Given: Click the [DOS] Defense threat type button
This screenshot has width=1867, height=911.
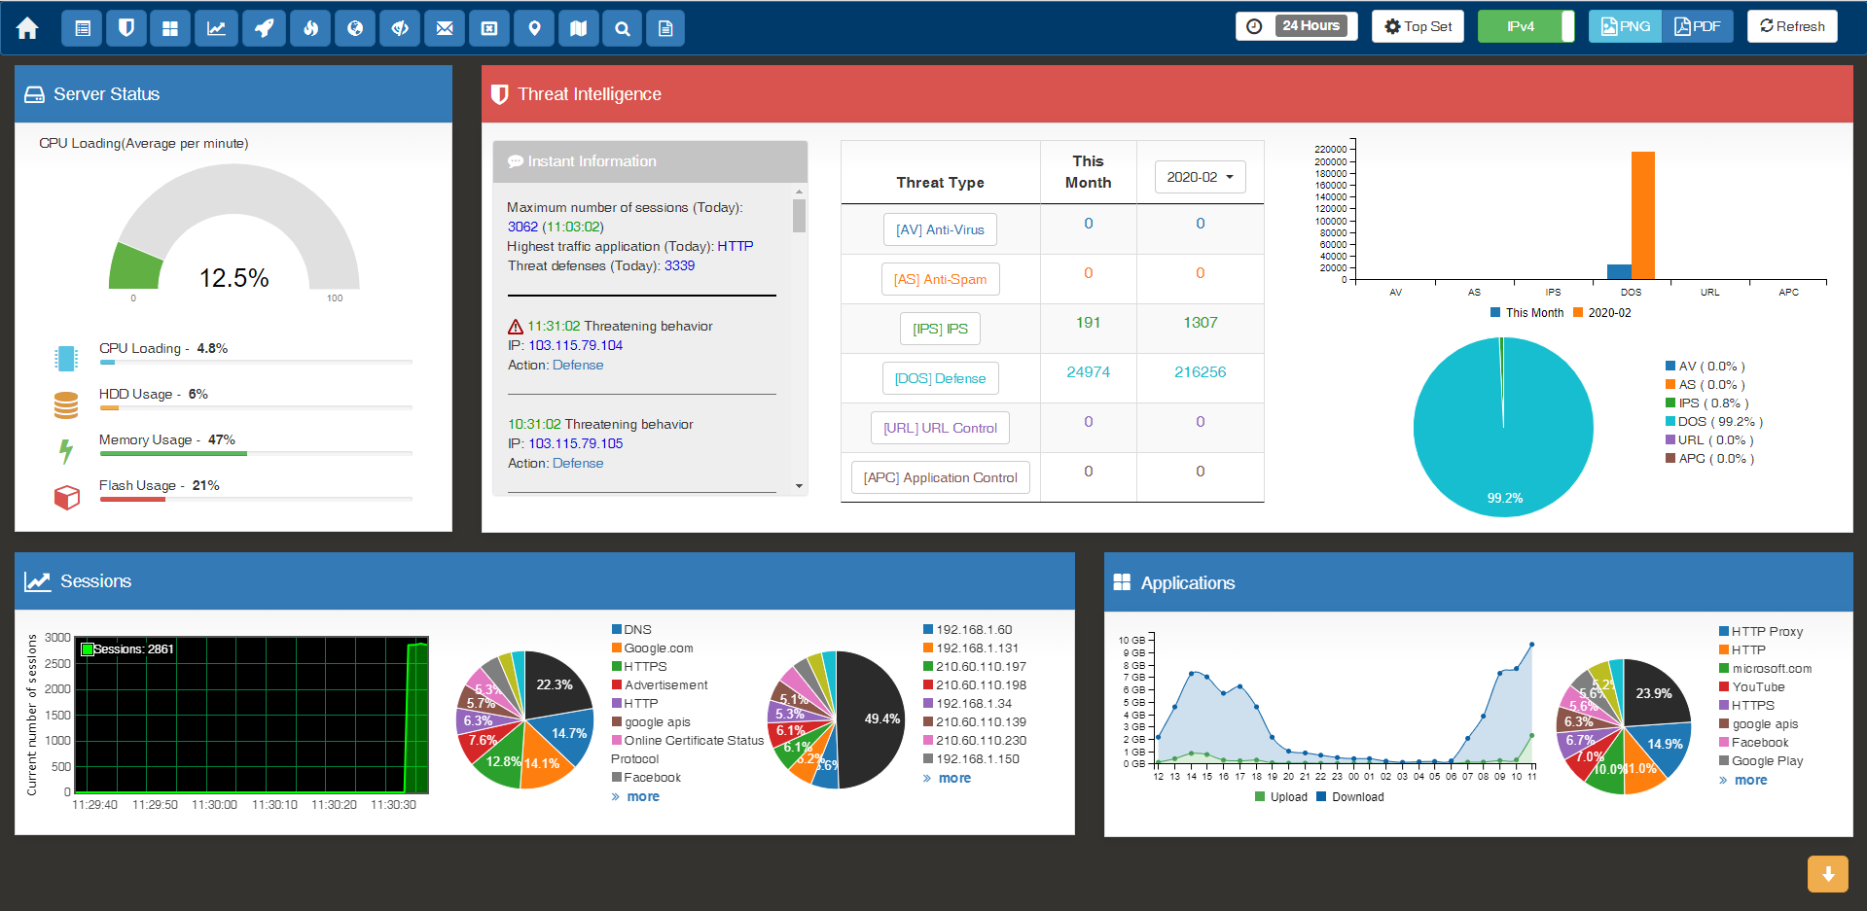Looking at the screenshot, I should click(940, 378).
